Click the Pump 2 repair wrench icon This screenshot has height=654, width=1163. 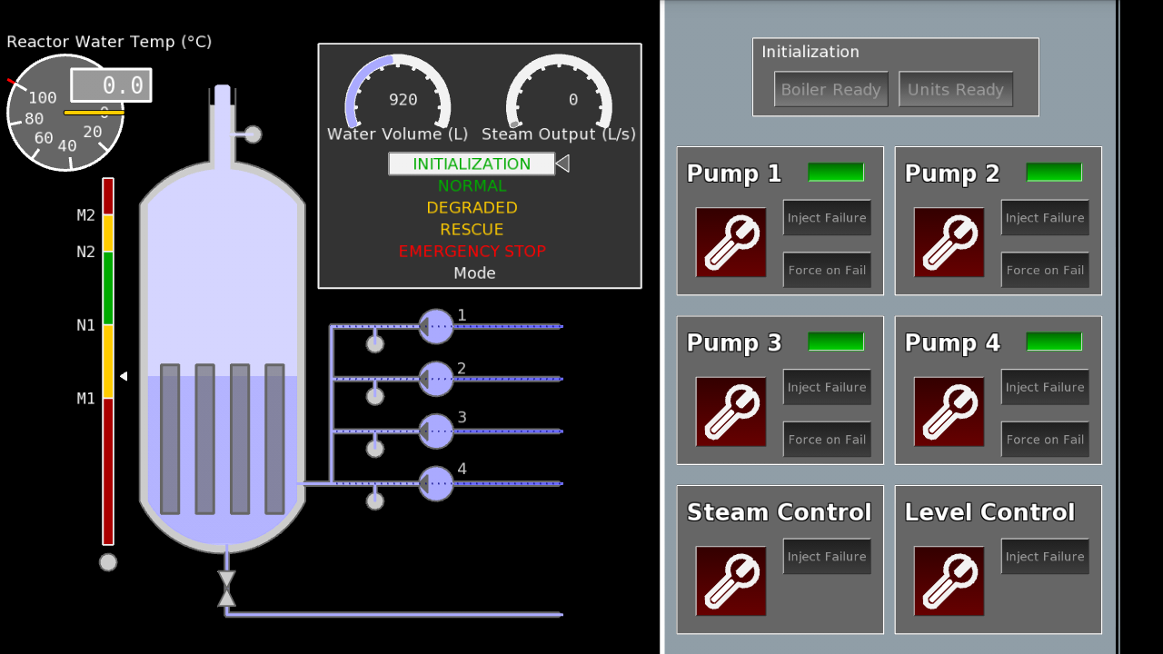(x=949, y=243)
